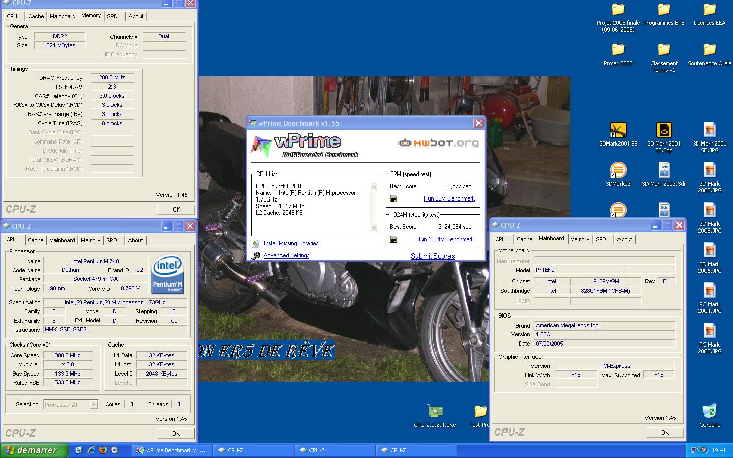This screenshot has width=733, height=458.
Task: Click OK in the CPU-Z Memory window
Action: [x=176, y=209]
